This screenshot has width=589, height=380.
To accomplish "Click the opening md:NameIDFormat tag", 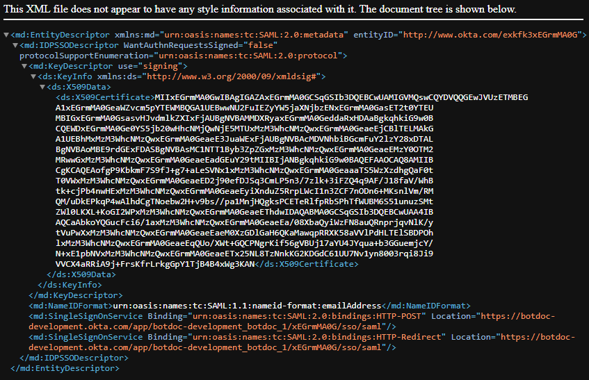I will coord(71,306).
